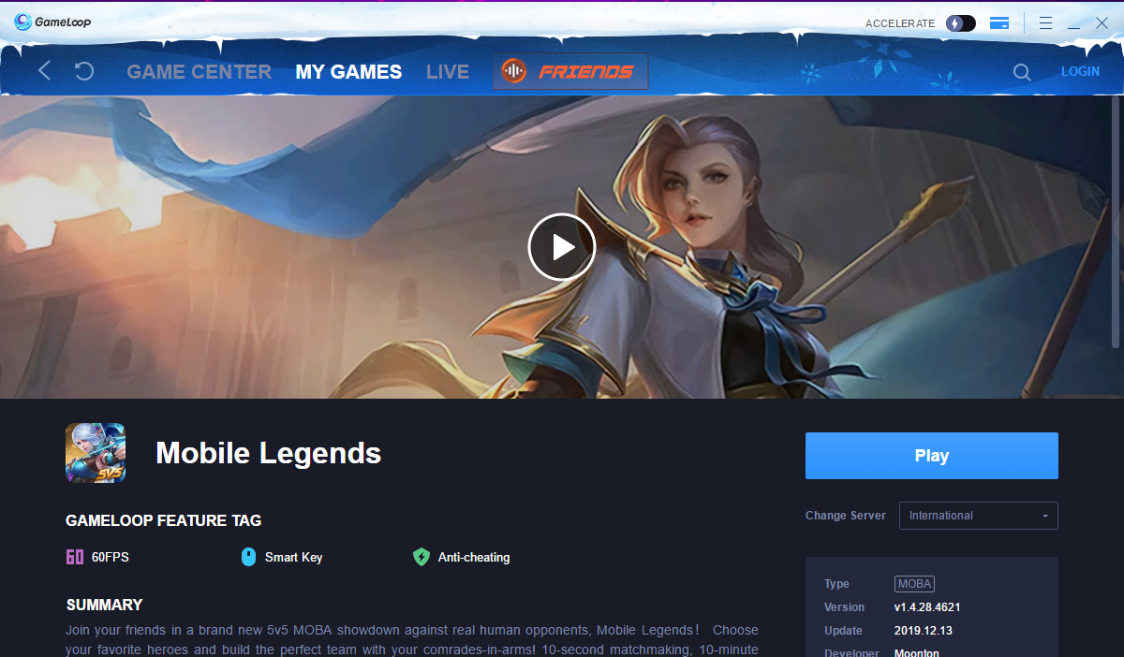Viewport: 1124px width, 657px height.
Task: Switch to the Game Center tab
Action: tap(199, 72)
